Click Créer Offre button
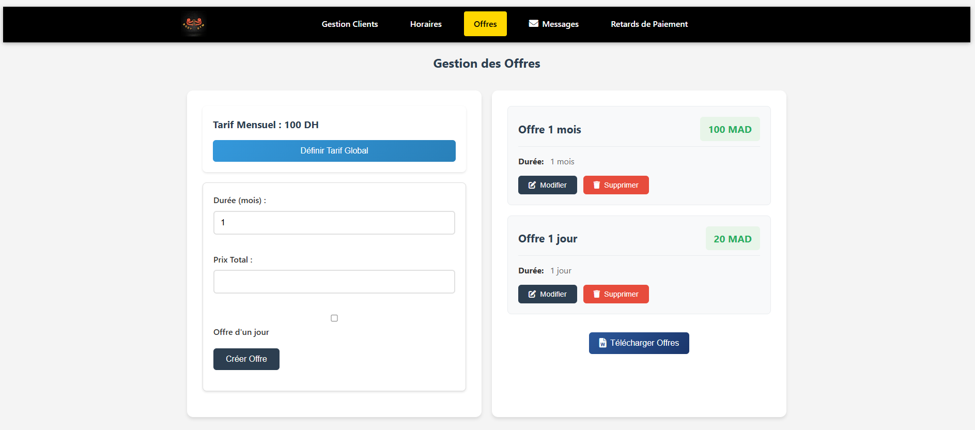The image size is (975, 430). tap(246, 359)
